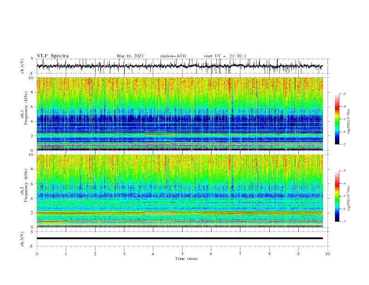The image size is (369, 285).
Task: Select the "start UT = 21:30:1" text
Action: coord(225,56)
